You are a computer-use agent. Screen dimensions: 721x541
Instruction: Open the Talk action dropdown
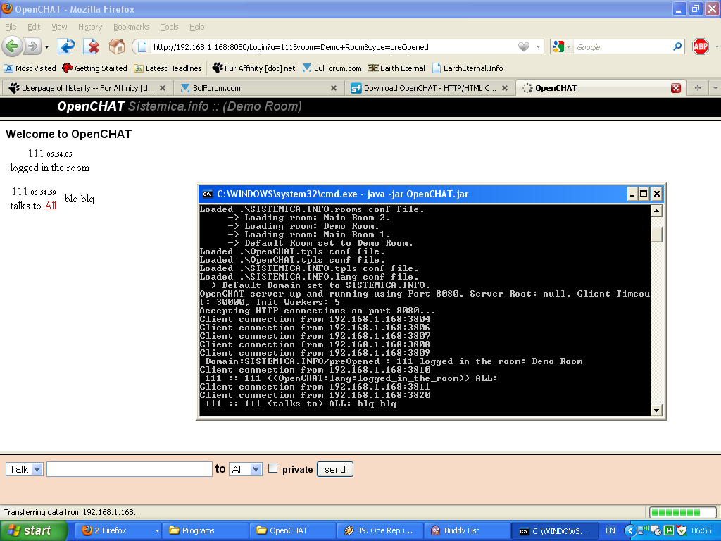click(x=25, y=469)
